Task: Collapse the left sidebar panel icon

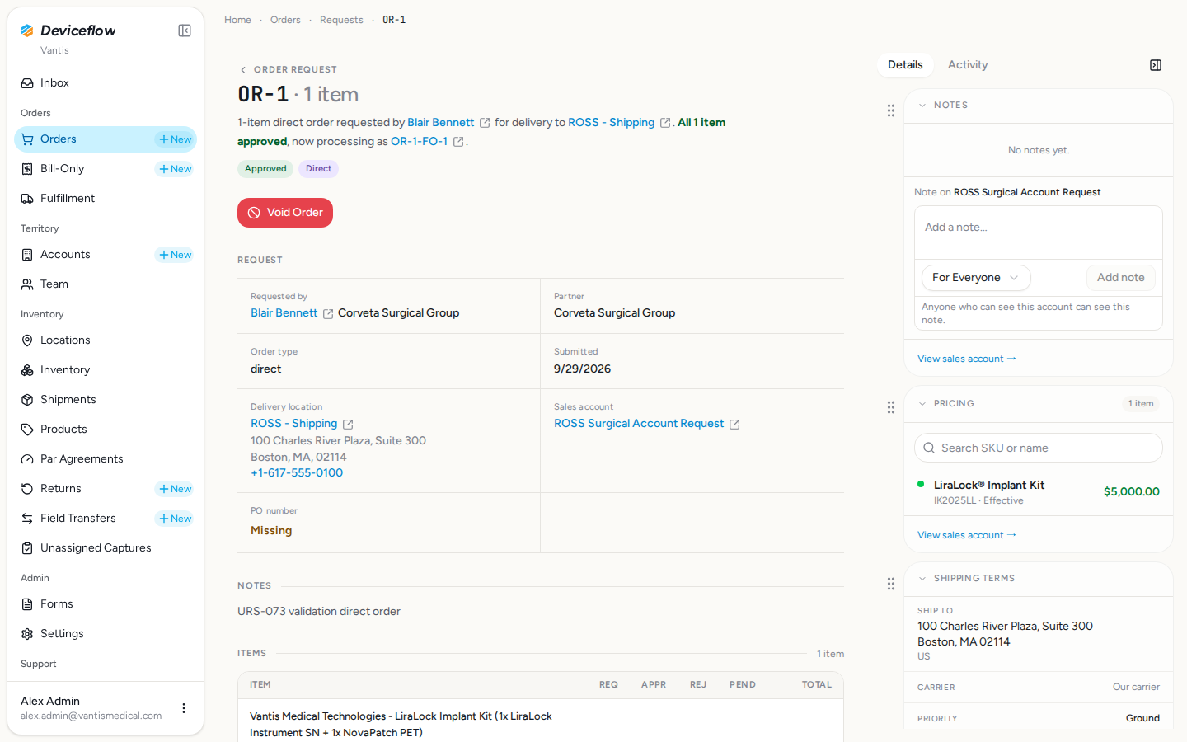Action: [x=185, y=31]
